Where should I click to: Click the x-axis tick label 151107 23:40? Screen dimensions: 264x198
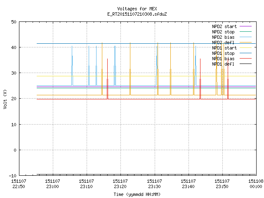tap(188, 184)
